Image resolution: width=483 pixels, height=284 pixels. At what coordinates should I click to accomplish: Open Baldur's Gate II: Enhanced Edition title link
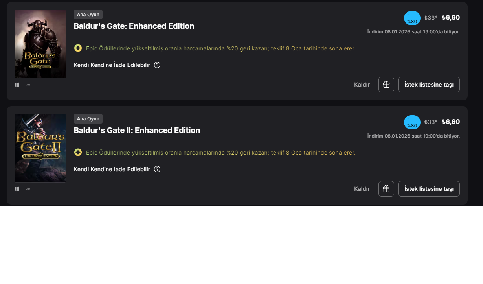(137, 131)
